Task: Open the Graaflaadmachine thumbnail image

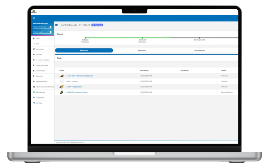Action: [61, 76]
